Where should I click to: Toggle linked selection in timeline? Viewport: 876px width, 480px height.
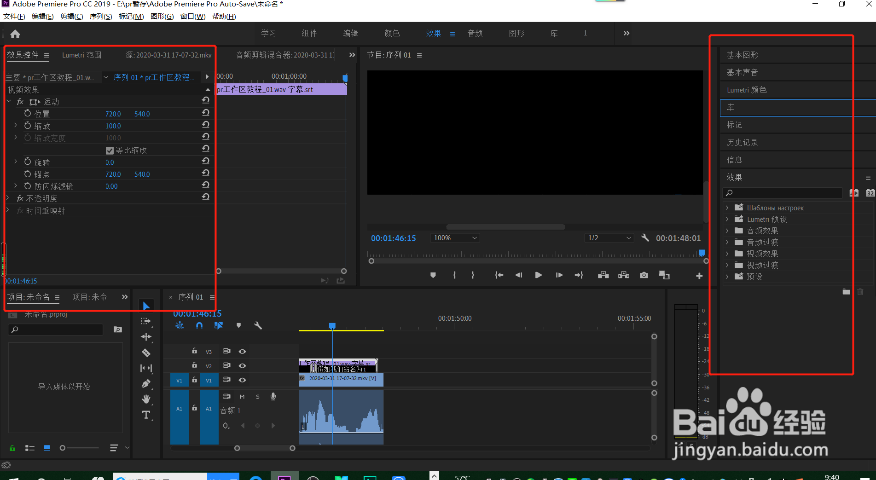point(219,325)
